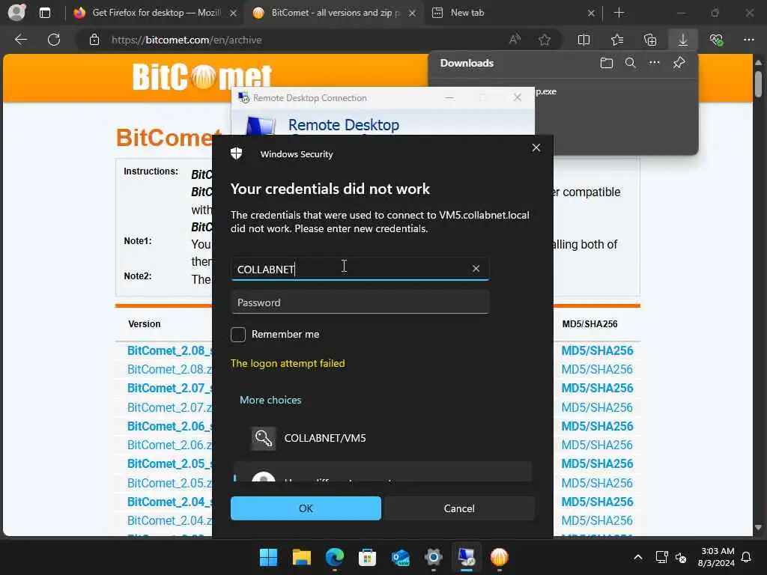Close the Get Firefox tab

pyautogui.click(x=234, y=13)
